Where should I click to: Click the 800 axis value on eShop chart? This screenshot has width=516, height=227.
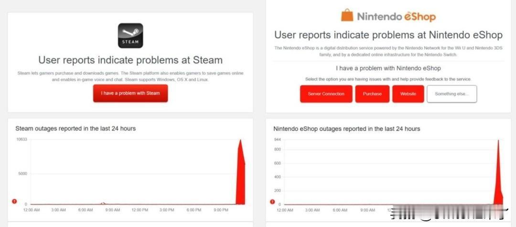pyautogui.click(x=278, y=150)
